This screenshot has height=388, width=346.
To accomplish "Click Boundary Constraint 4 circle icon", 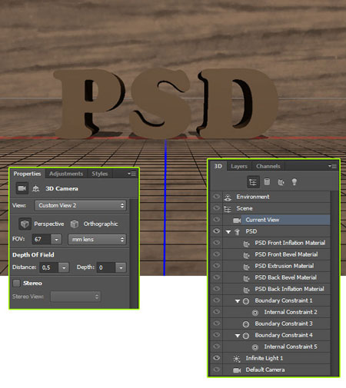I will [x=246, y=336].
